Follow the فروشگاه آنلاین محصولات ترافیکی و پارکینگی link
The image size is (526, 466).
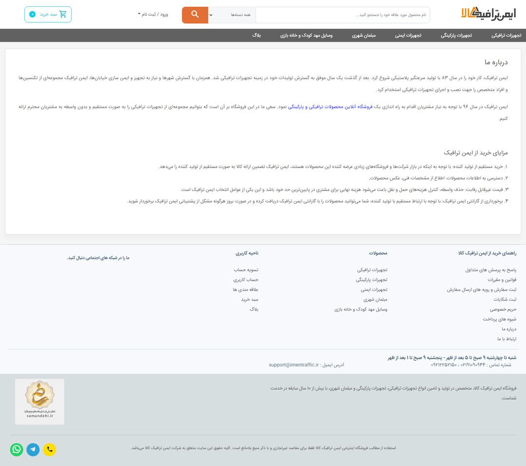[x=330, y=106]
